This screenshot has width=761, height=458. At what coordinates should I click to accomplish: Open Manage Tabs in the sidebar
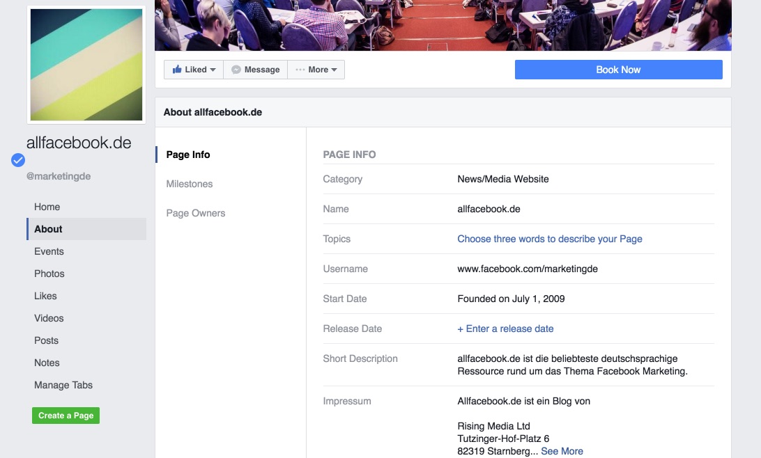(63, 386)
